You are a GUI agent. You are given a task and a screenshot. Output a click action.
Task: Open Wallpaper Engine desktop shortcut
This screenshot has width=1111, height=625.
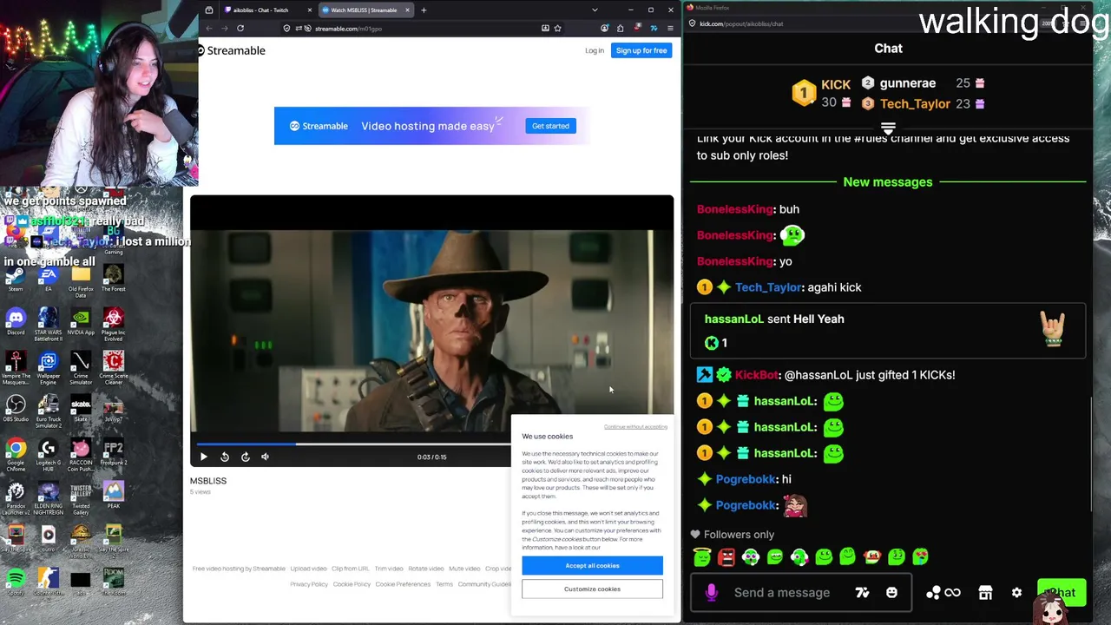[x=48, y=368]
